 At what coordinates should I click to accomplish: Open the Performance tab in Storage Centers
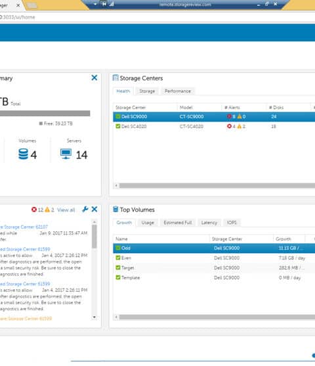(178, 91)
